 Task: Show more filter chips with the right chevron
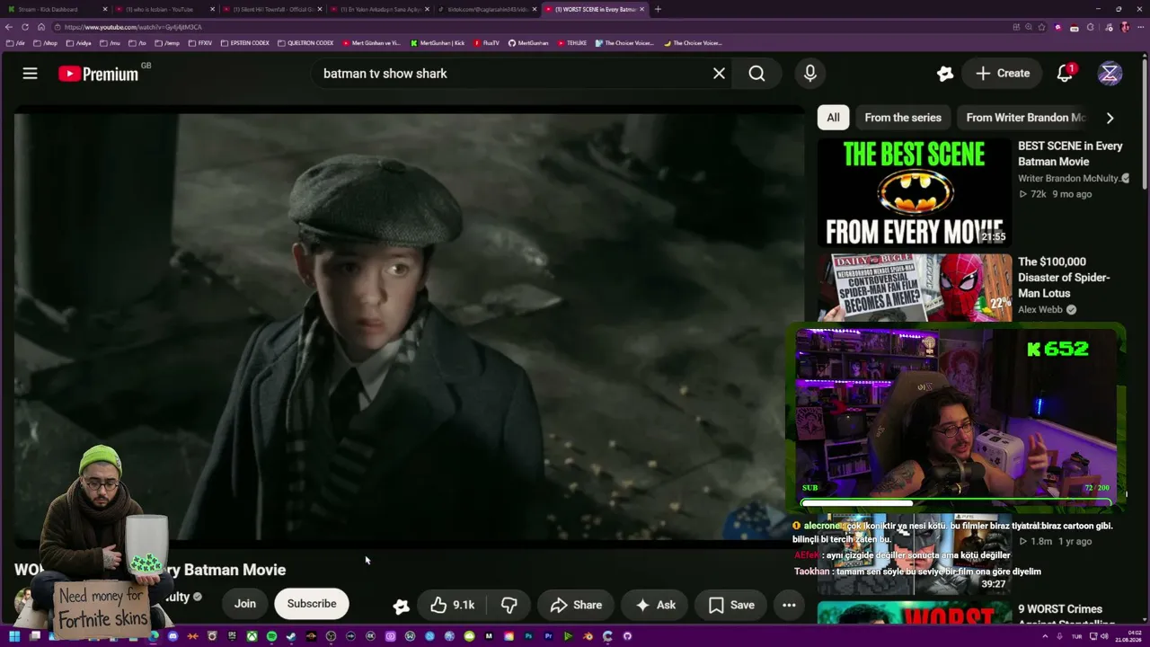click(x=1110, y=118)
